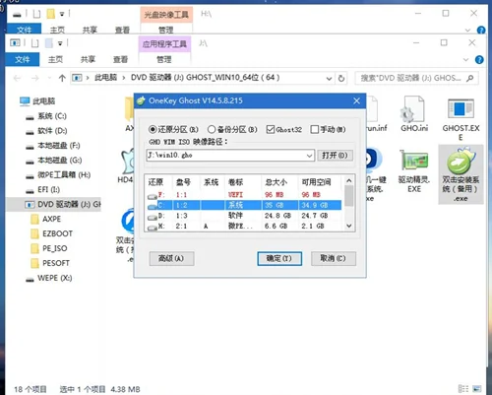Expand the address bar history dropdown
492x395 pixels.
click(x=329, y=79)
